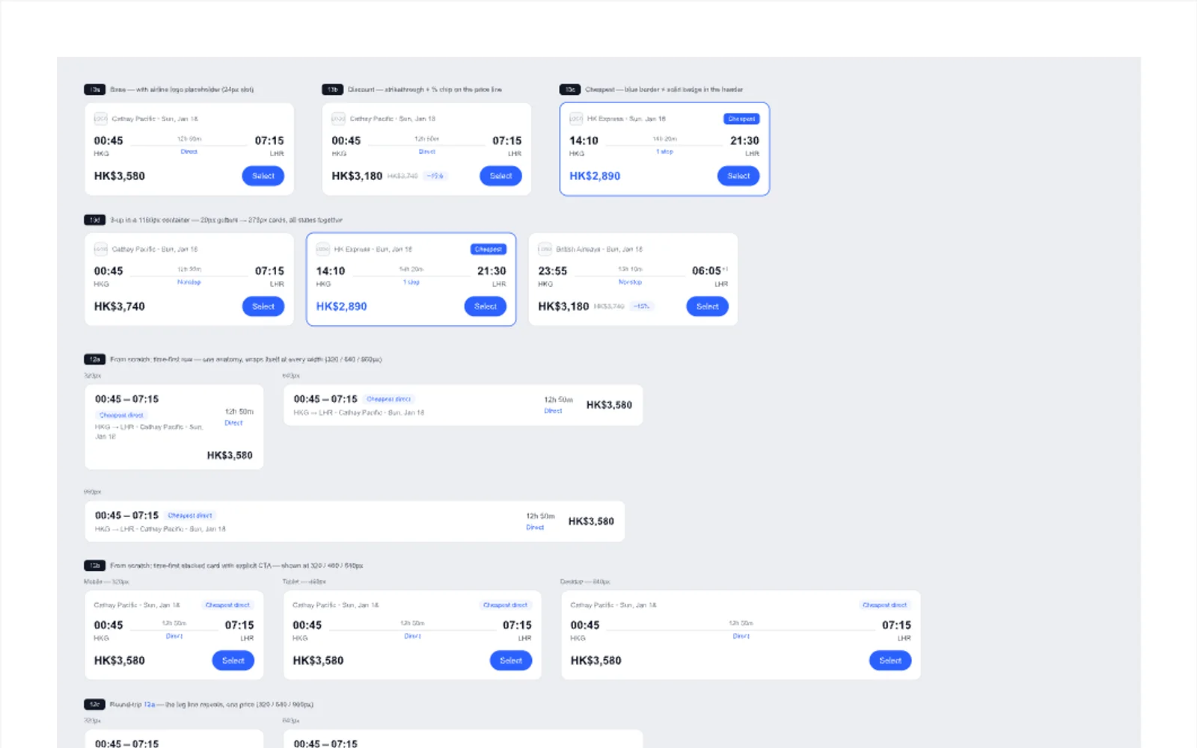
Task: Click the HK Express logo placeholder in section 13c
Action: [x=576, y=119]
